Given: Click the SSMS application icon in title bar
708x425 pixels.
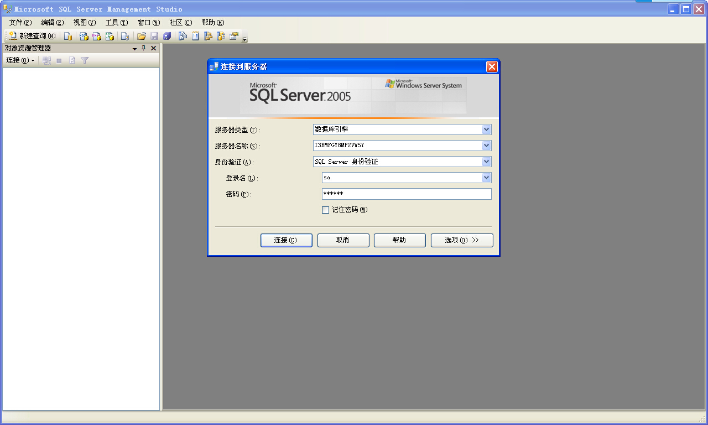Looking at the screenshot, I should 7,9.
